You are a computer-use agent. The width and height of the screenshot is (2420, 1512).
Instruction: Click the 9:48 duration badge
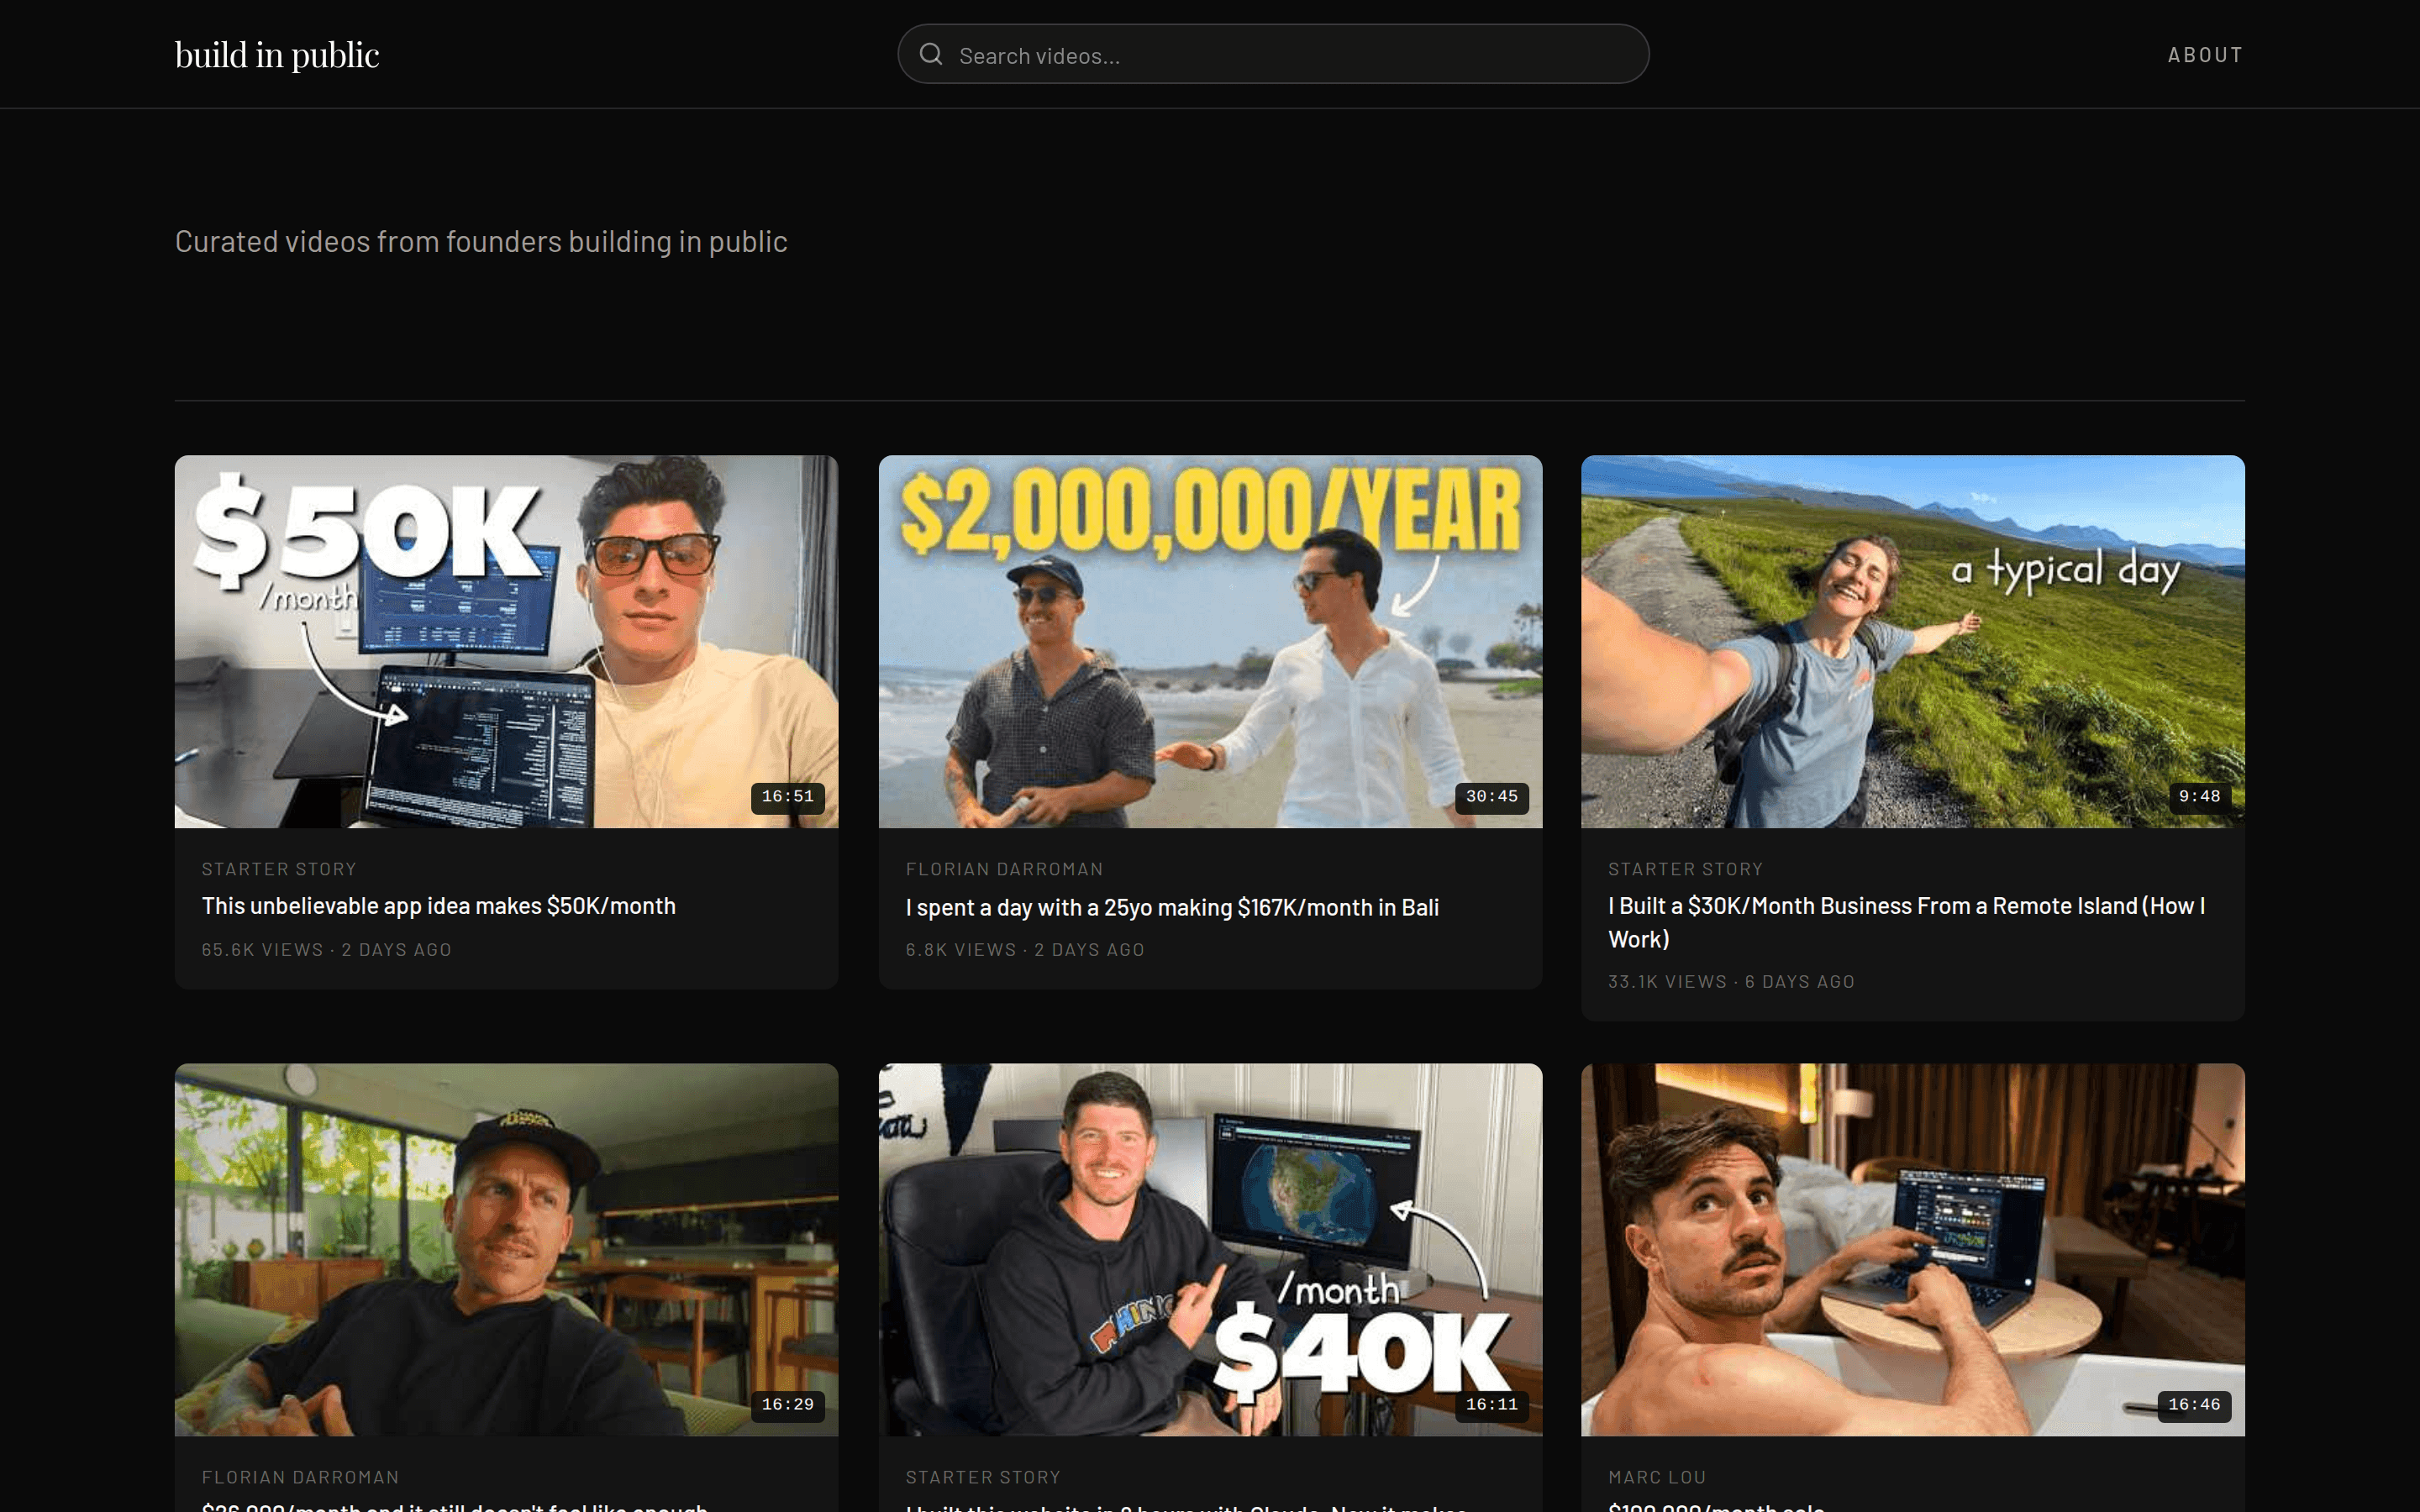pos(2199,797)
